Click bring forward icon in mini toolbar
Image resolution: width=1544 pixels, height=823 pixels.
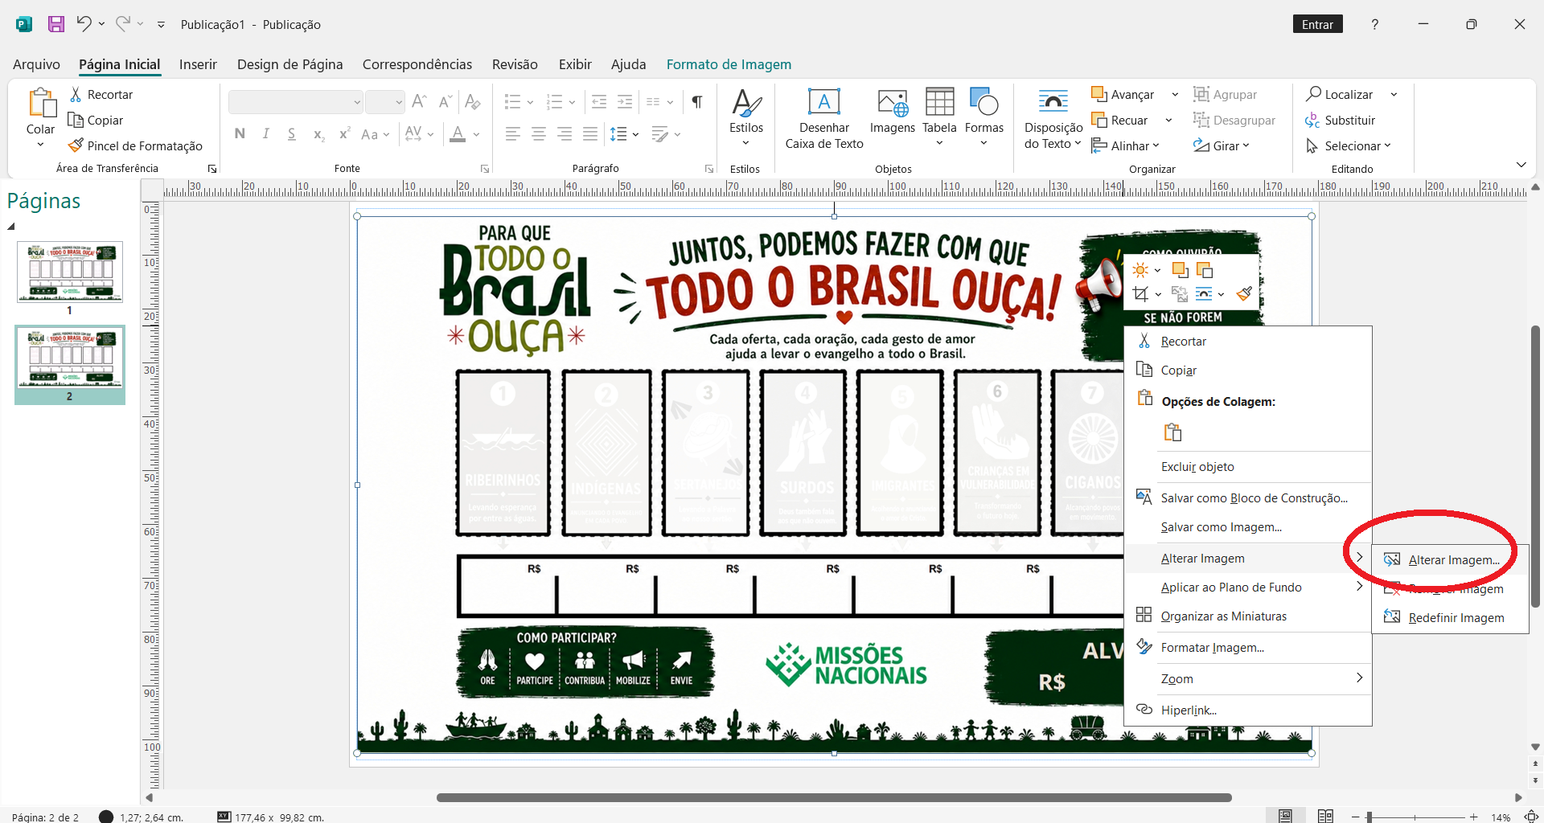point(1180,270)
